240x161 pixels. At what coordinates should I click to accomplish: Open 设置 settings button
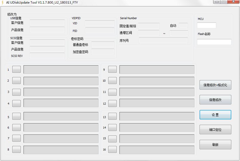215,115
